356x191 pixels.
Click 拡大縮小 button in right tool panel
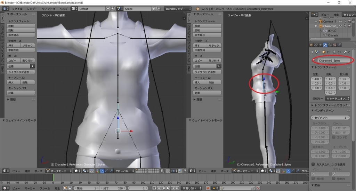207,35
